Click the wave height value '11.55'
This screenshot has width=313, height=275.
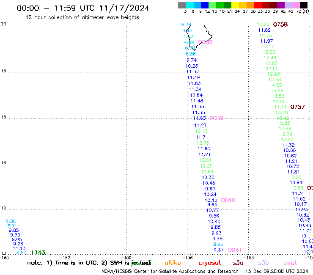click(x=198, y=107)
